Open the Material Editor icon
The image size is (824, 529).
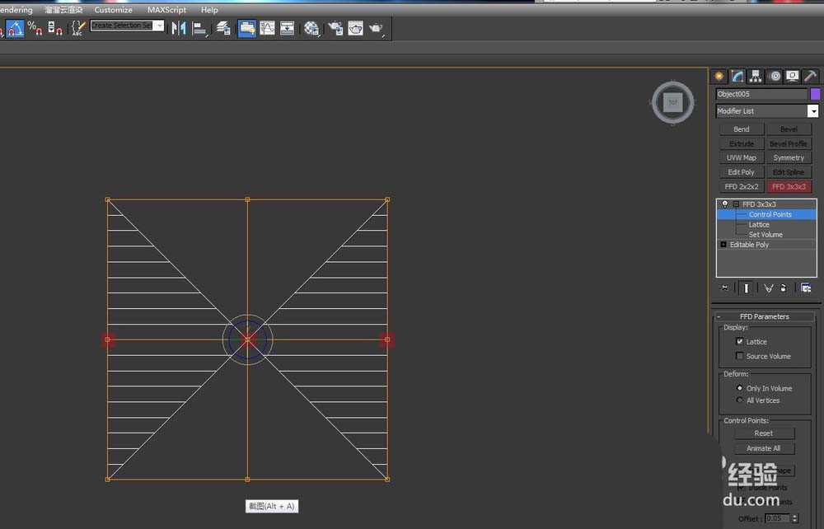[x=311, y=28]
